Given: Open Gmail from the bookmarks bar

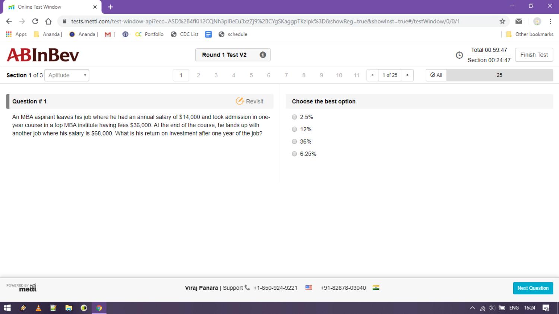Looking at the screenshot, I should [107, 34].
